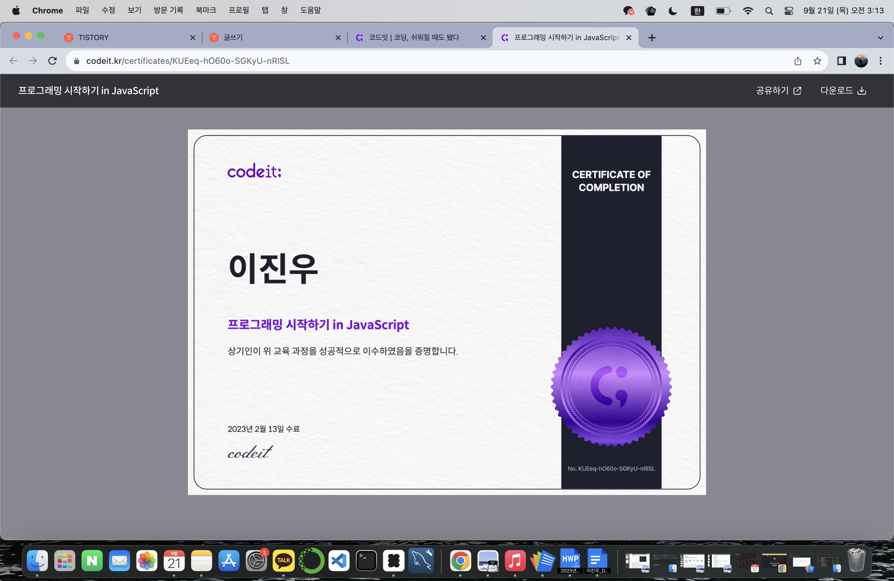The image size is (894, 581).
Task: Click the address bar URL field
Action: coord(447,61)
